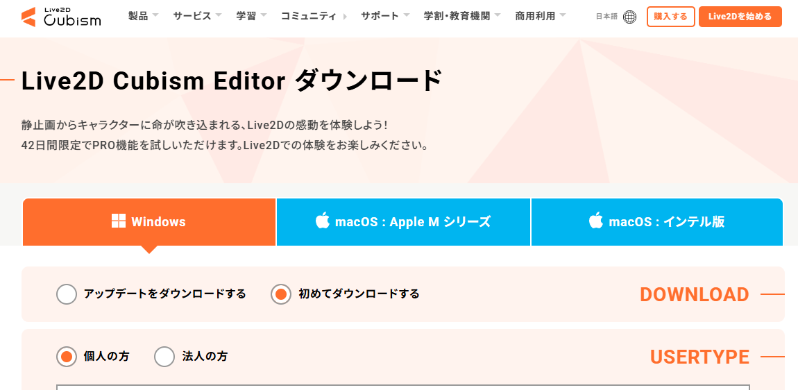Open the 学割・教育機関 menu
798x390 pixels.
(x=461, y=16)
